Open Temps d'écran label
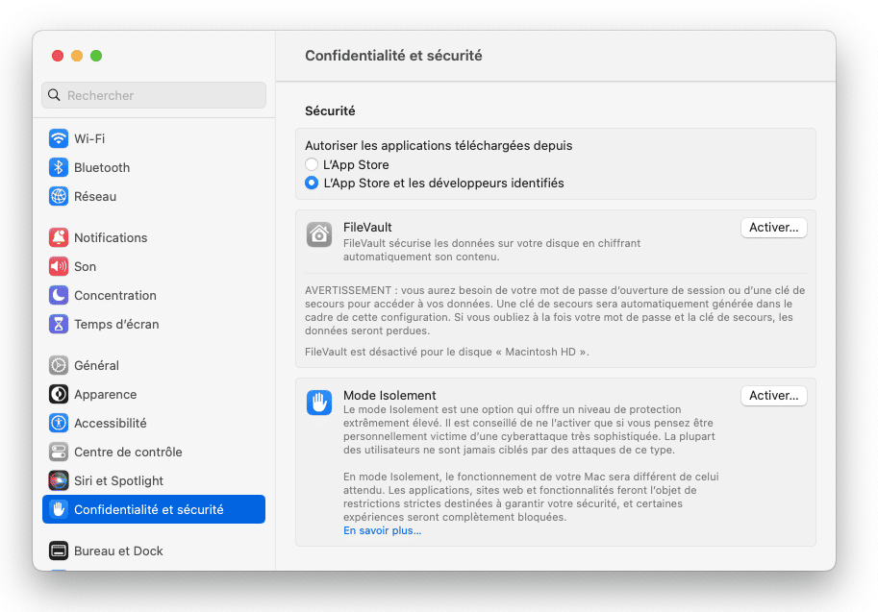This screenshot has height=612, width=878. click(116, 324)
